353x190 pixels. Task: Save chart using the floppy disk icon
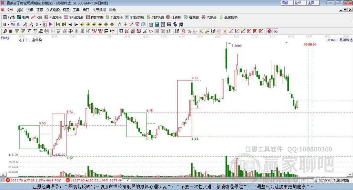pos(169,24)
